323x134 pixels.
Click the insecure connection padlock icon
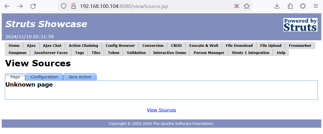click(x=73, y=6)
